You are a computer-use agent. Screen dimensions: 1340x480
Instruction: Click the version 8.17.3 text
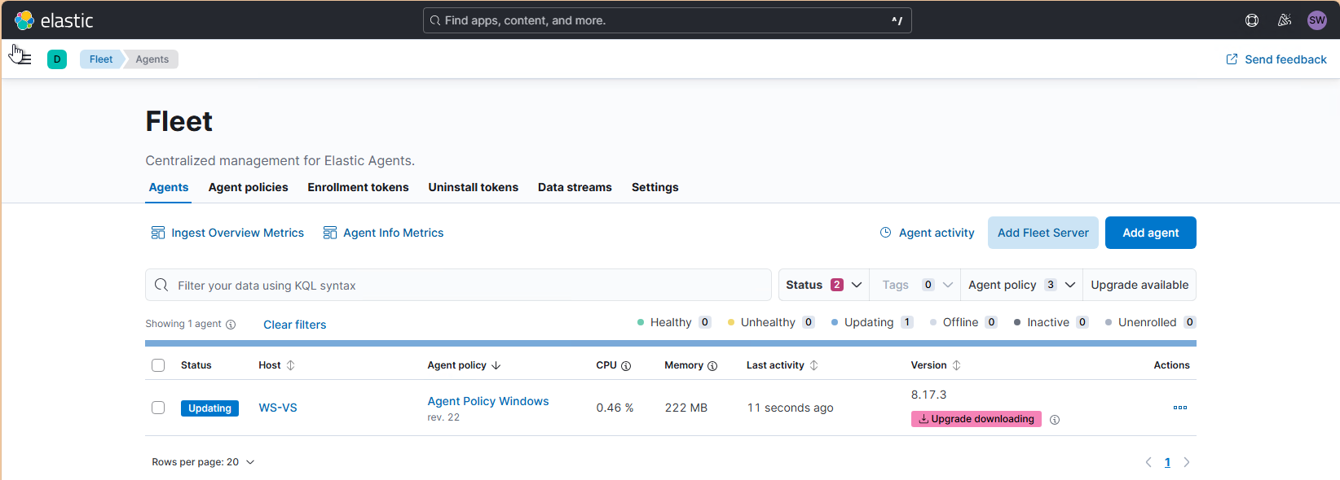(x=928, y=395)
